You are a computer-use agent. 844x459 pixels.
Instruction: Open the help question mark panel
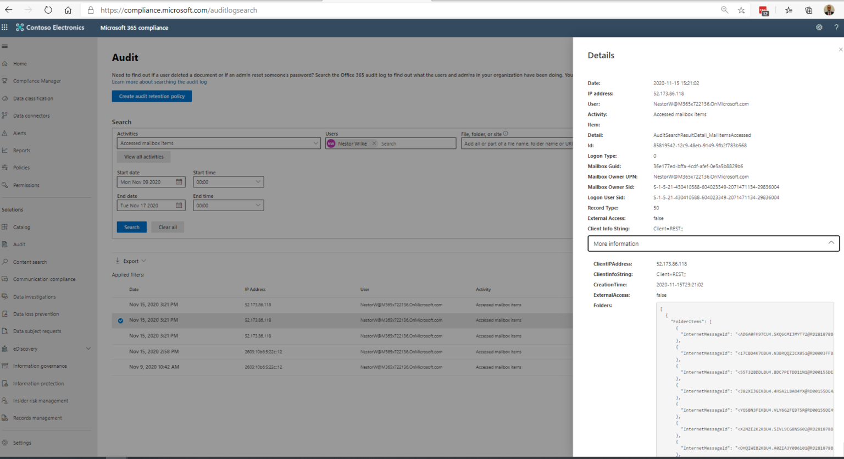836,27
